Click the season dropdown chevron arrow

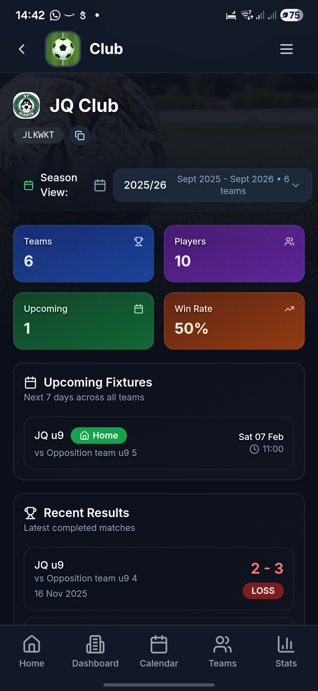coord(296,185)
